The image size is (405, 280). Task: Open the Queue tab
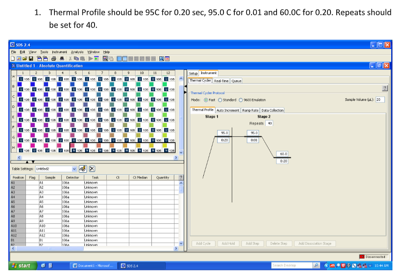click(x=236, y=81)
